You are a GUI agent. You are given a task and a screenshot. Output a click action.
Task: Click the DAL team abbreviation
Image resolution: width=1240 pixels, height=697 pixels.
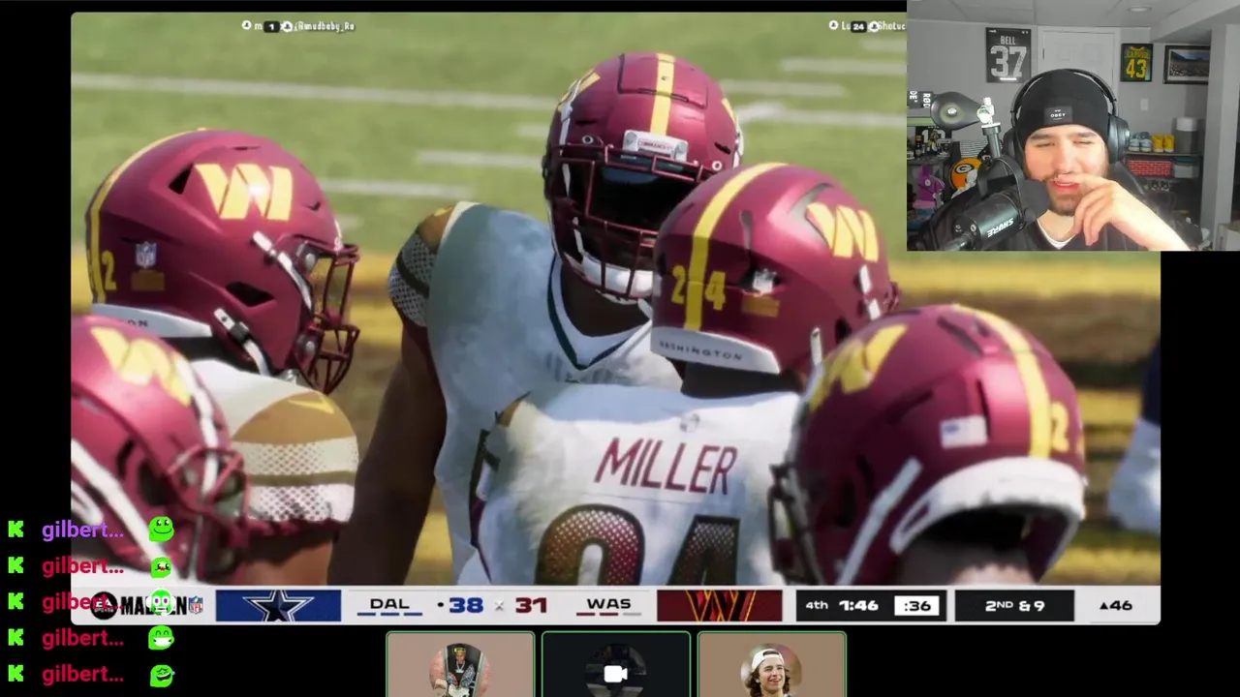click(389, 604)
